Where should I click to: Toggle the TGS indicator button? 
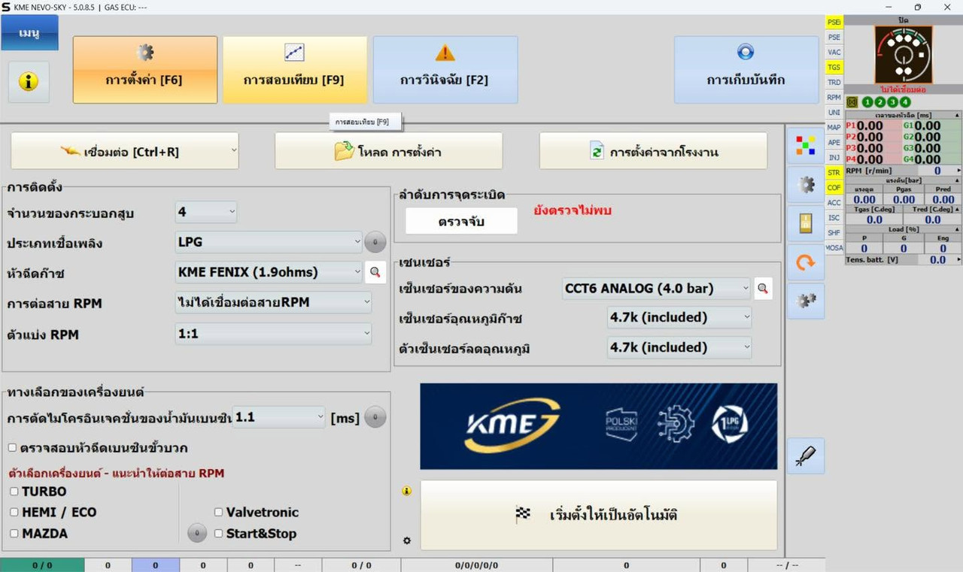click(834, 67)
